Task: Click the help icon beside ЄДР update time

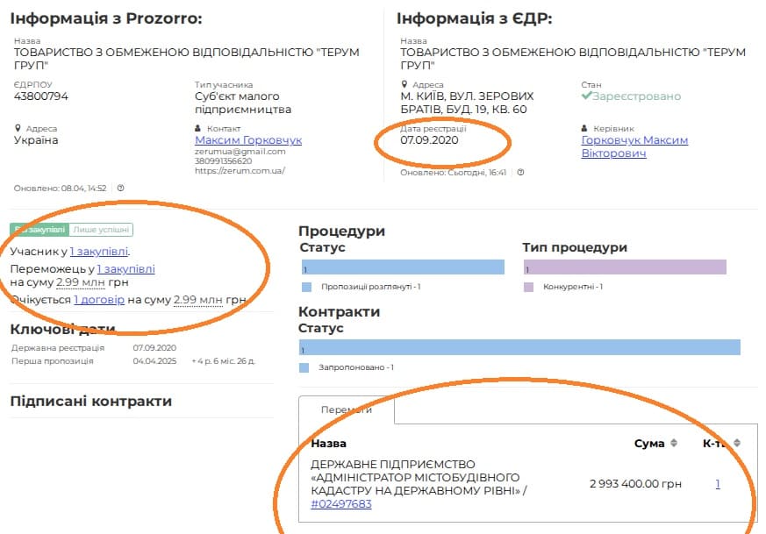Action: [521, 173]
